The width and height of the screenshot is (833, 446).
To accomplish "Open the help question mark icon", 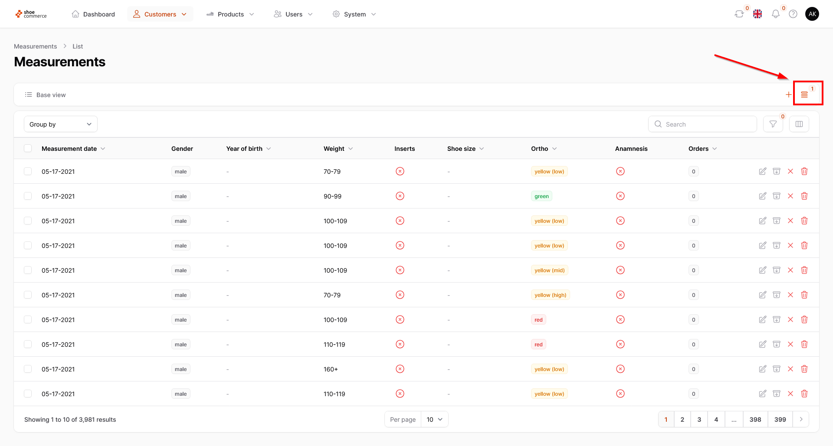I will click(793, 14).
